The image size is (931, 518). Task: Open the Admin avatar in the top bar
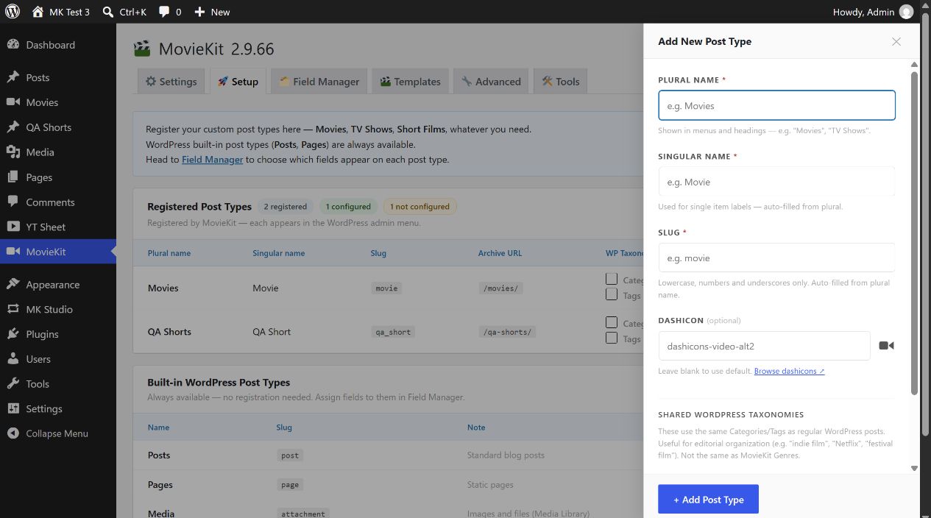click(906, 12)
